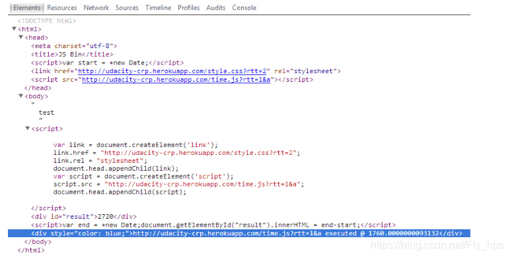
Task: Select the closing body tag
Action: tap(38, 242)
